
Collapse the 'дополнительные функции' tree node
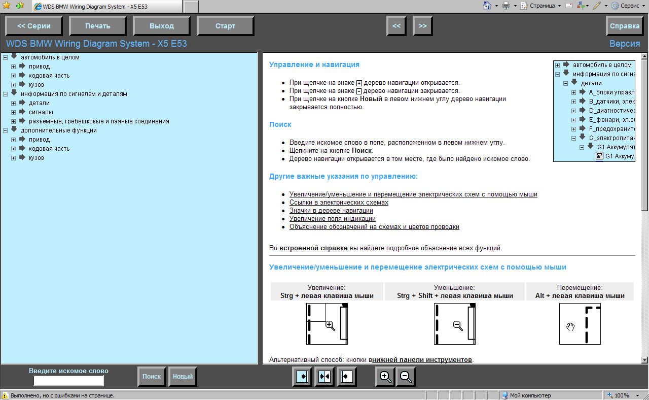tap(5, 130)
